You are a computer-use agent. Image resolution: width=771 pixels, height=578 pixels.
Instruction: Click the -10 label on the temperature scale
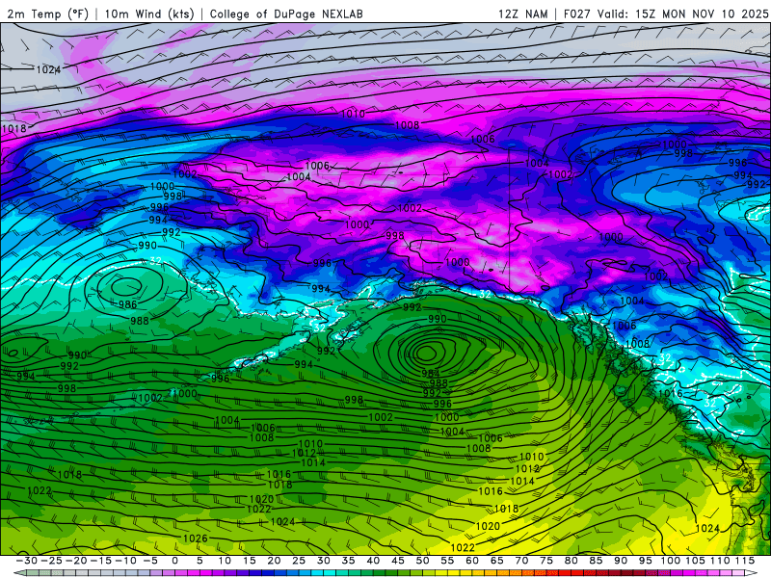point(125,561)
